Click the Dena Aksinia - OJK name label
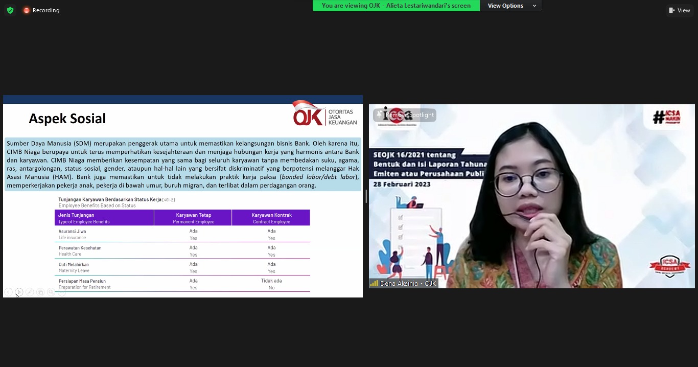This screenshot has width=698, height=367. tap(408, 283)
